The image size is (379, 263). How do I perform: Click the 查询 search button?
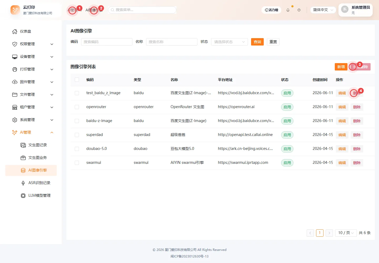[x=257, y=42]
